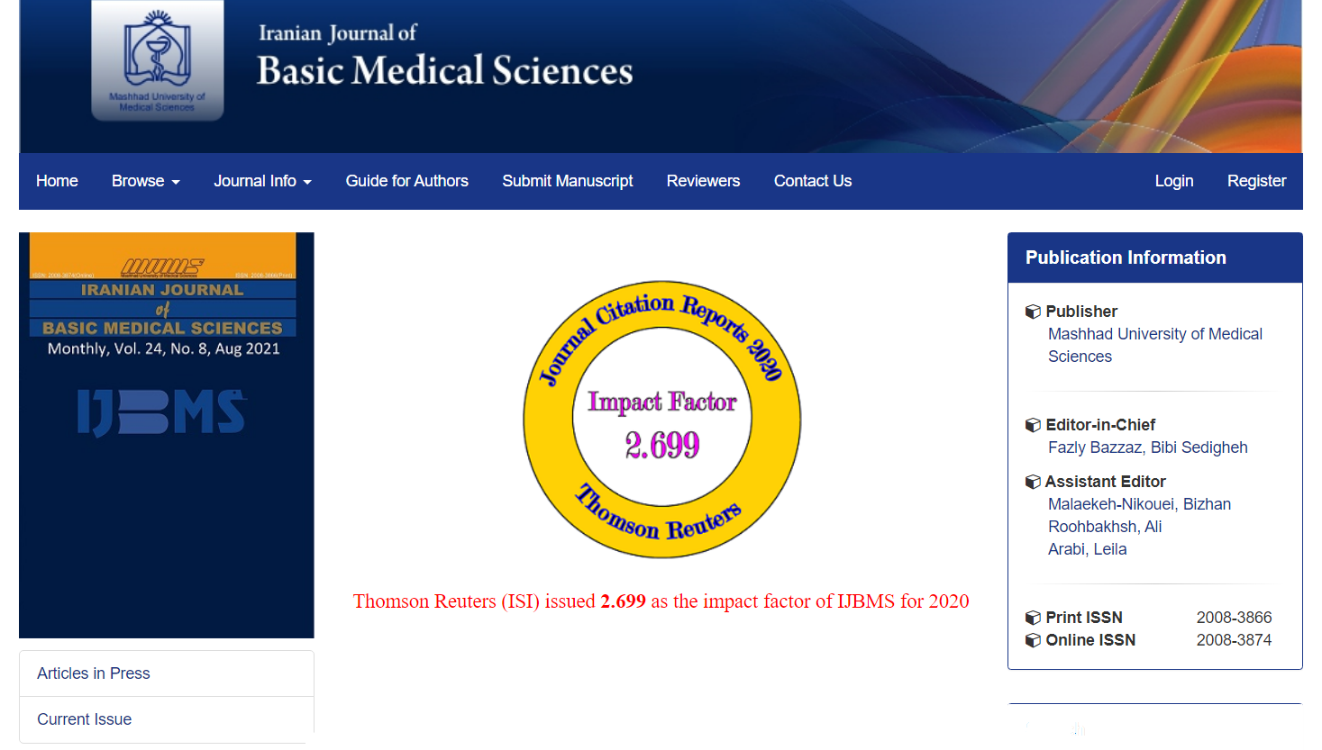
Task: Click the Assistant Editor label
Action: 1106,482
